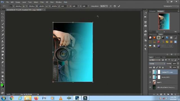Select the Brush tool
Viewport: 180px width, 101px height.
point(3,38)
